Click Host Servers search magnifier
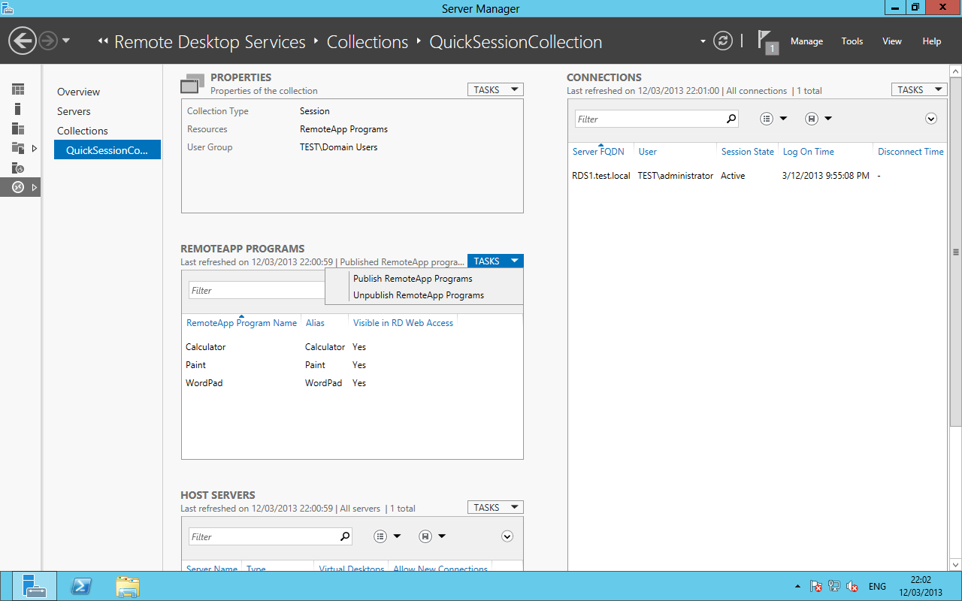Image resolution: width=962 pixels, height=601 pixels. point(345,536)
